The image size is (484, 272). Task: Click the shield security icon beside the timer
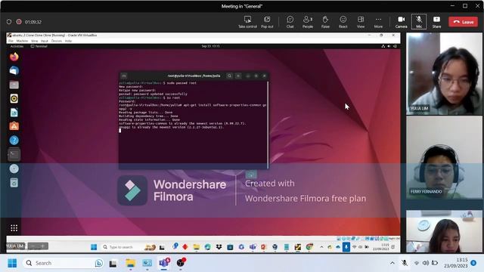point(9,22)
